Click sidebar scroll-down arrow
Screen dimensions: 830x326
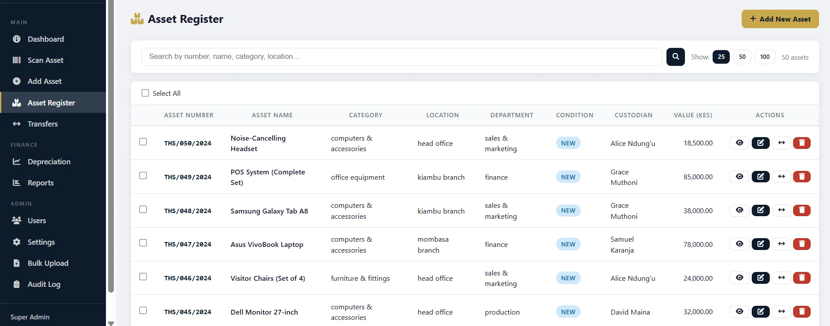[111, 323]
